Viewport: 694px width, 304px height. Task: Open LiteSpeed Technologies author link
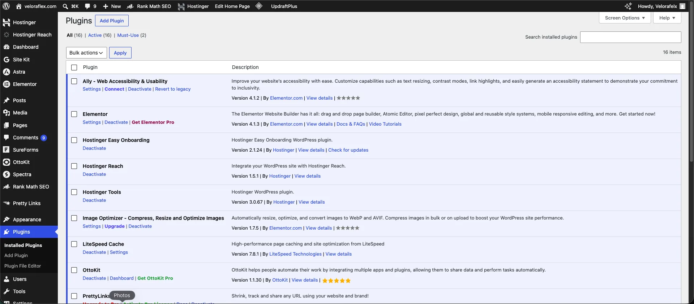coord(295,254)
